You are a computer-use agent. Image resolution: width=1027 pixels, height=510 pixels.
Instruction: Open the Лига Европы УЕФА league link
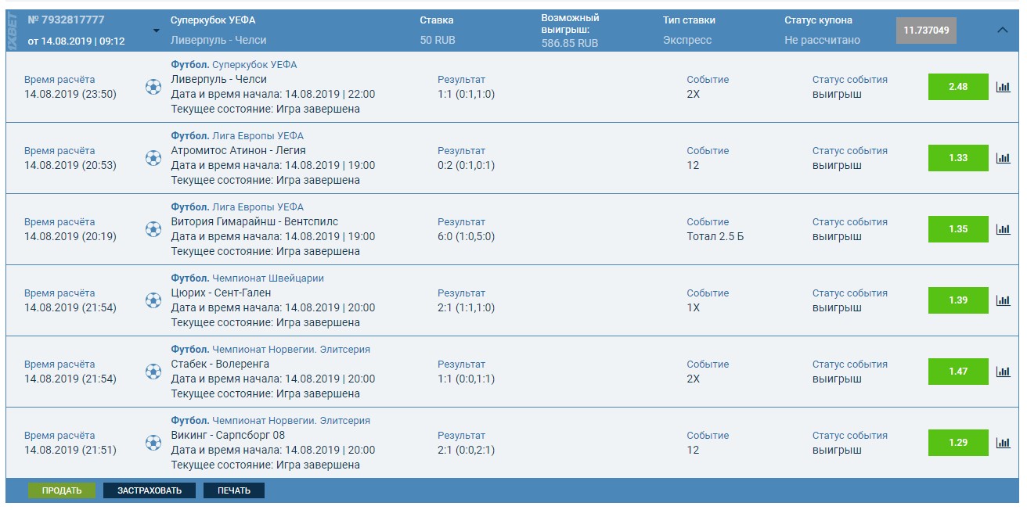pos(259,135)
